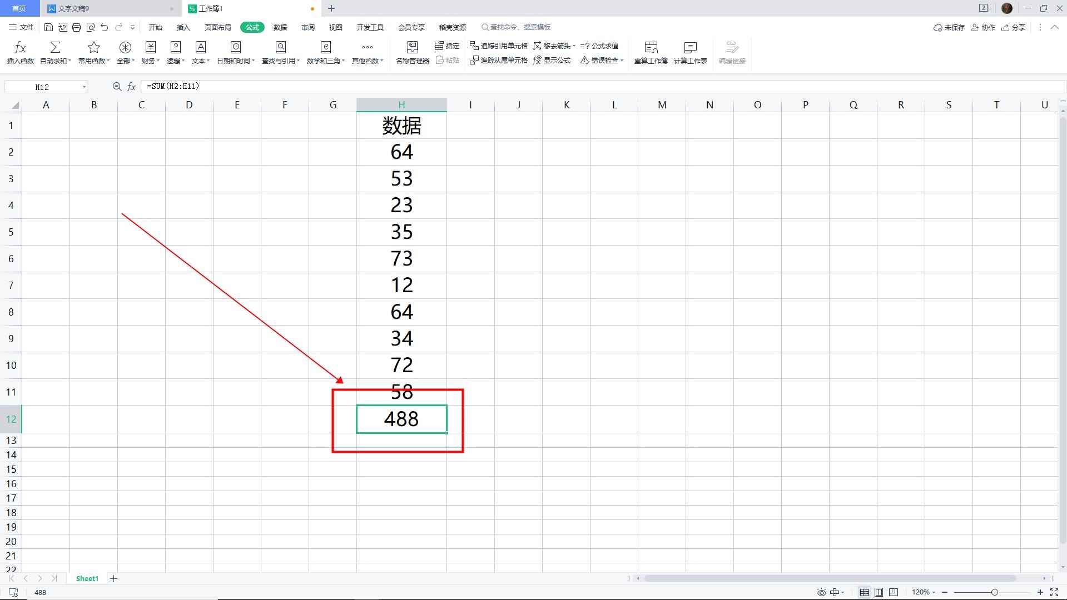Viewport: 1067px width, 600px height.
Task: Click Trace Precedents (追踪引用单元格)
Action: 498,46
